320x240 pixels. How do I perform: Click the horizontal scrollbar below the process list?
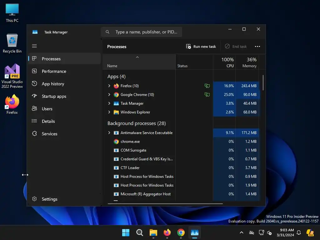click(165, 203)
